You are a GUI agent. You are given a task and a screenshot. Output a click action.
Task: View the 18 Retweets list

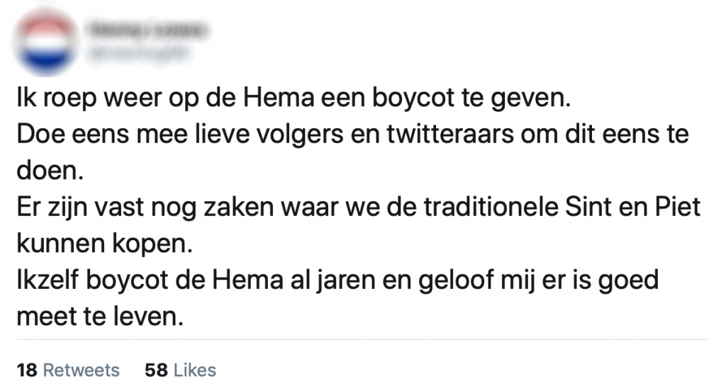[x=67, y=370]
